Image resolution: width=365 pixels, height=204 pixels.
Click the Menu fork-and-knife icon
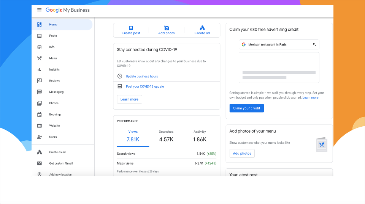pos(39,58)
